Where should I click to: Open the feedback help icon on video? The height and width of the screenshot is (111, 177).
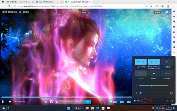pyautogui.click(x=166, y=12)
